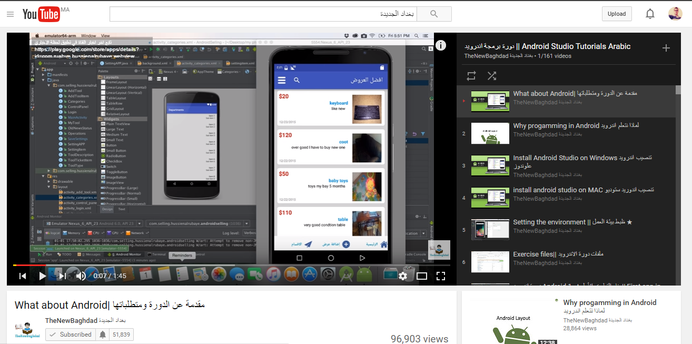The image size is (692, 344).
Task: Toggle subscription notifications bell beside Subscribed
Action: 102,335
